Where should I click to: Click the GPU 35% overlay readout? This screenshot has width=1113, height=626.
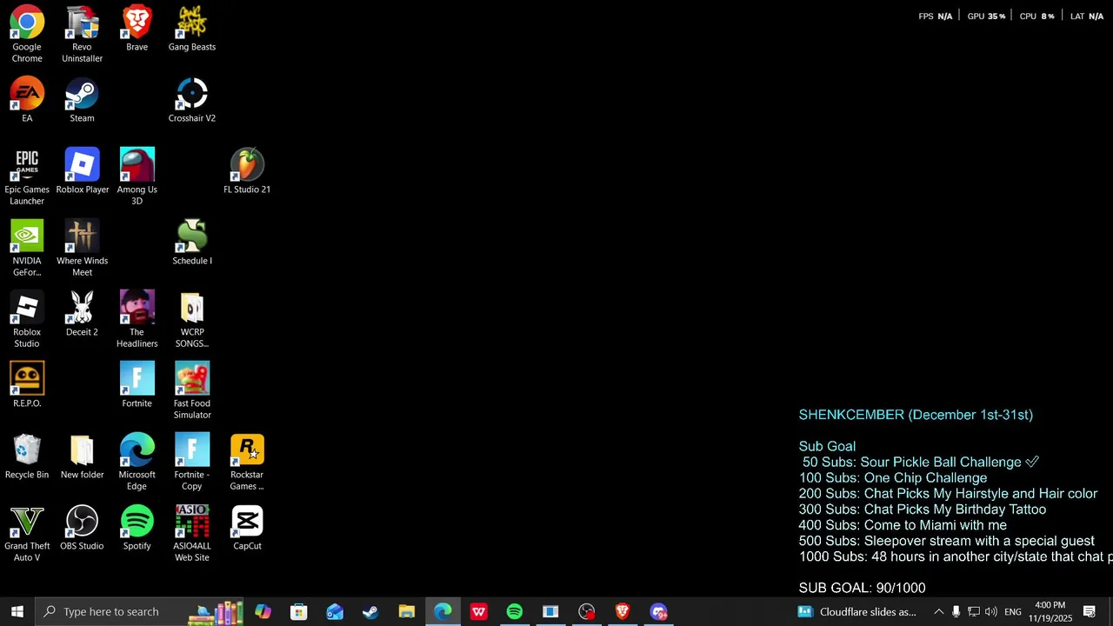[986, 16]
